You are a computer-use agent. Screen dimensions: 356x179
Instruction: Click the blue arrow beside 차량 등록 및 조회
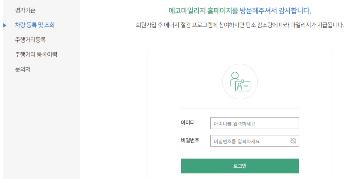[x=5, y=25]
